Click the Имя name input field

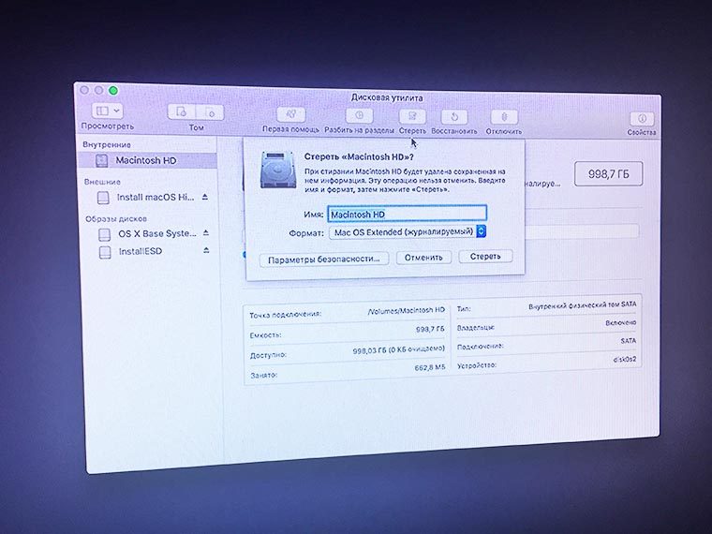[407, 214]
